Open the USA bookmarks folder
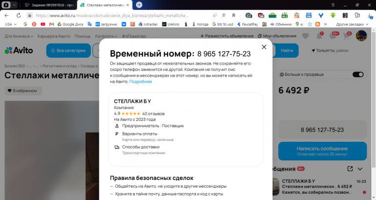 11,24
